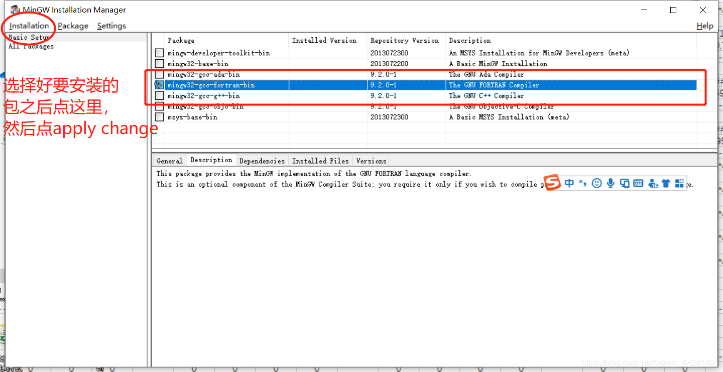Screen dimensions: 723x372
Task: Mark the msys-base-bin checkbox
Action: point(159,117)
